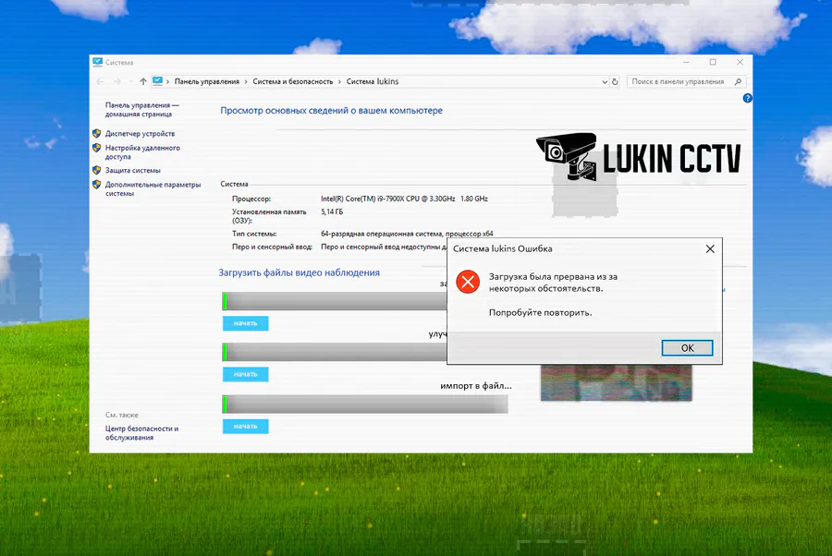Close the Система window
Image resolution: width=832 pixels, height=556 pixels.
(740, 62)
